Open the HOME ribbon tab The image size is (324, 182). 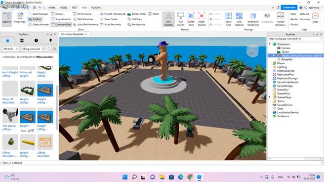point(52,8)
